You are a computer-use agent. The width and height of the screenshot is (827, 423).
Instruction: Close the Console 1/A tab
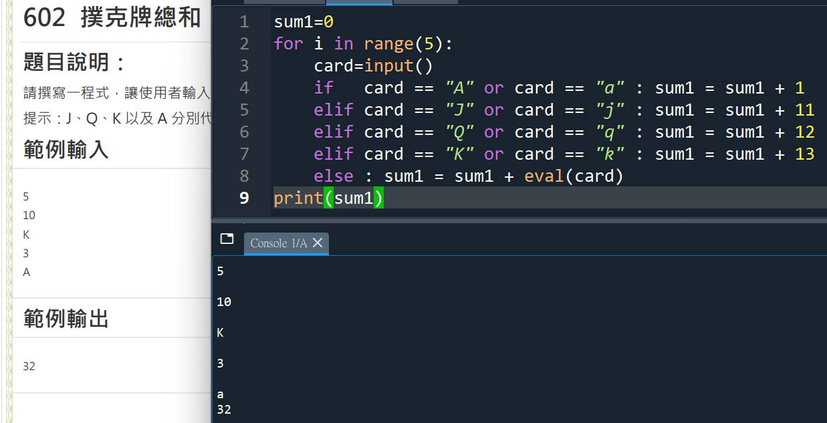pos(318,243)
